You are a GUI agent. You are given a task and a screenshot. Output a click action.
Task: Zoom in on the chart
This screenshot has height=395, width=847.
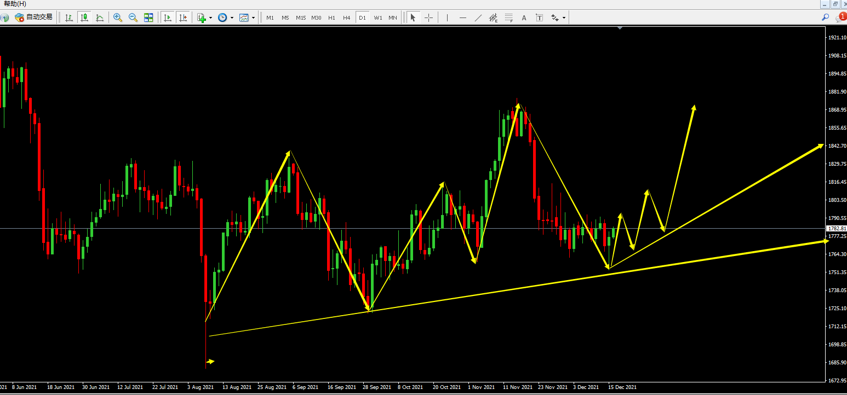(118, 18)
